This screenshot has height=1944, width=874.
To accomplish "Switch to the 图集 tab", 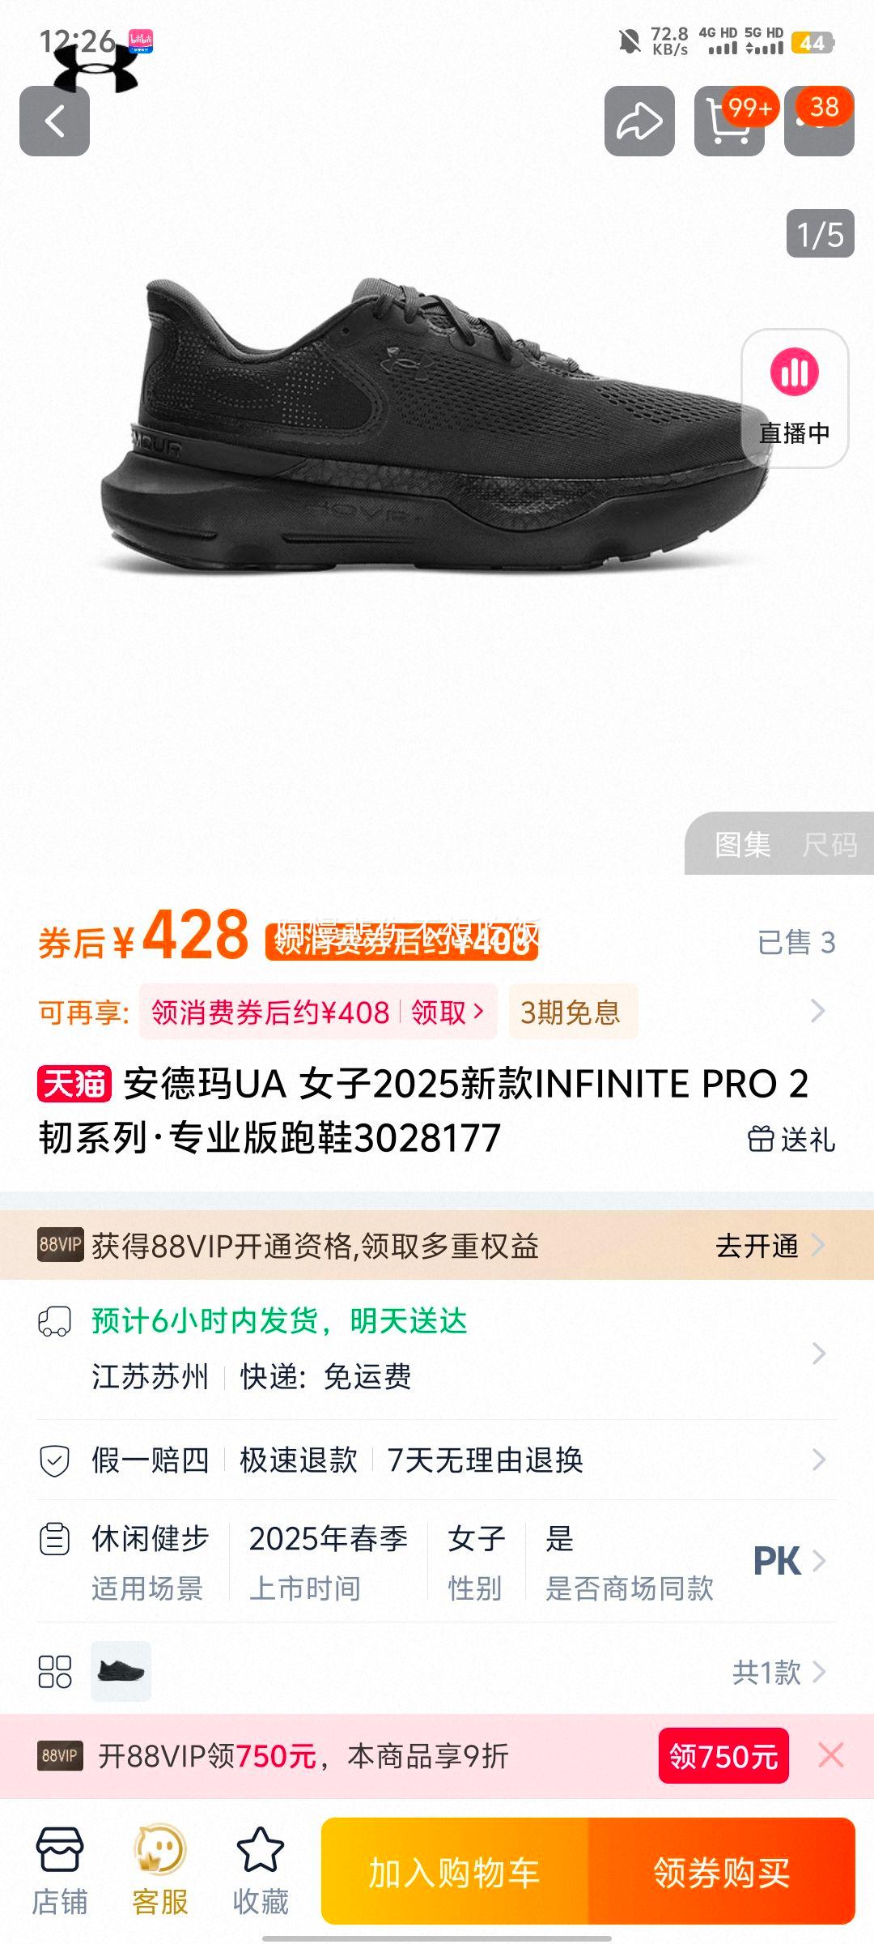I will click(x=742, y=845).
